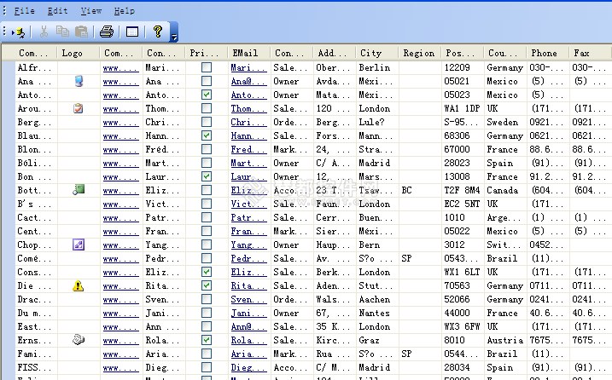Screen dimensions: 612x380
Task: Open the toolbar options dropdown arrow
Action: (x=174, y=32)
